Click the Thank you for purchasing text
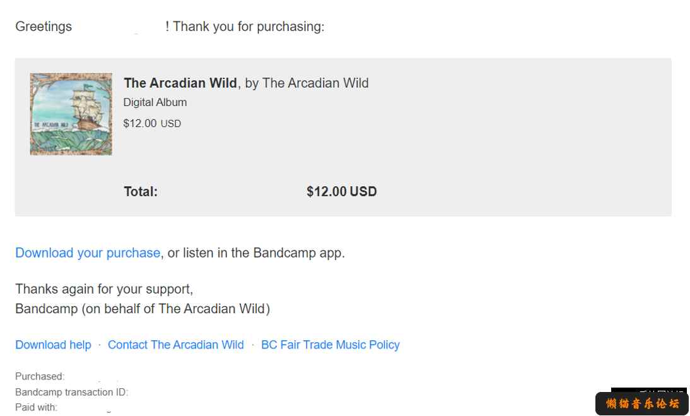This screenshot has width=690, height=416. click(x=249, y=27)
